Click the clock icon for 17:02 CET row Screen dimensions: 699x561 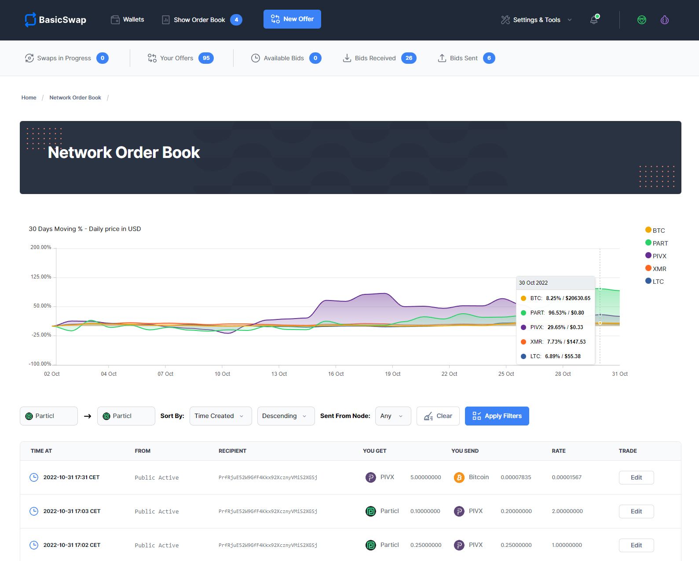(x=34, y=545)
